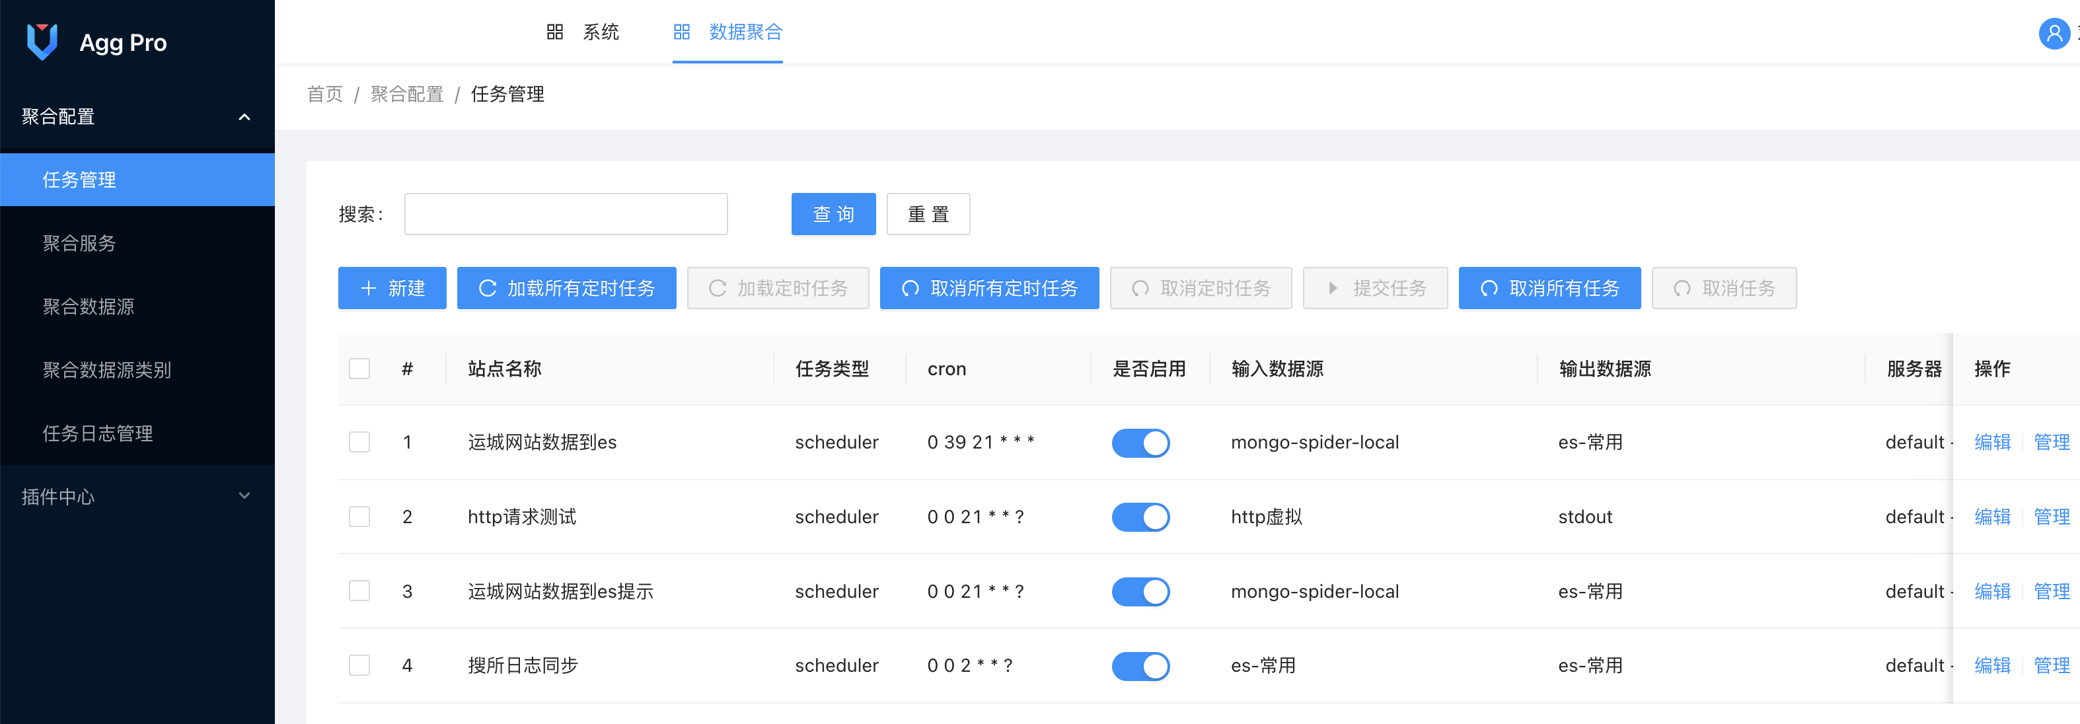Open 聚合数据源类别 in the sidebar
The height and width of the screenshot is (724, 2080).
coord(137,370)
